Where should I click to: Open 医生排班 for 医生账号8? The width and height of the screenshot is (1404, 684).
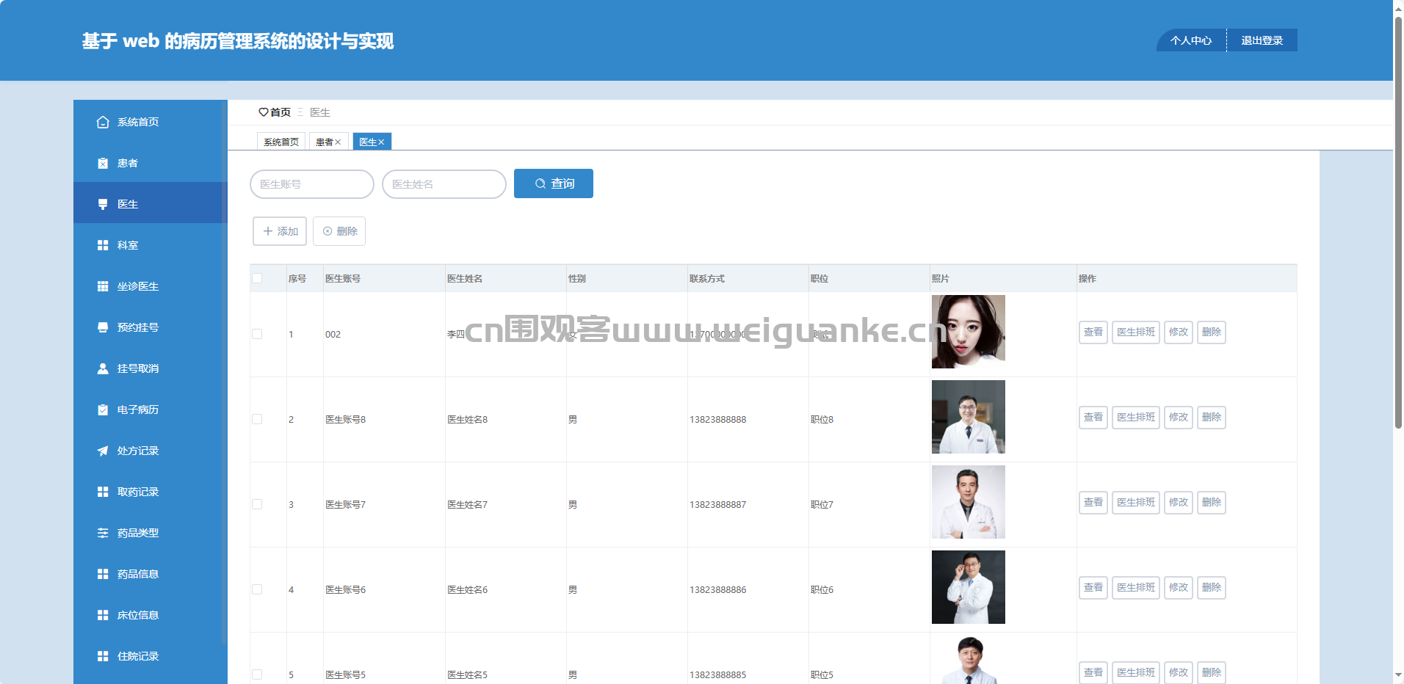1136,418
